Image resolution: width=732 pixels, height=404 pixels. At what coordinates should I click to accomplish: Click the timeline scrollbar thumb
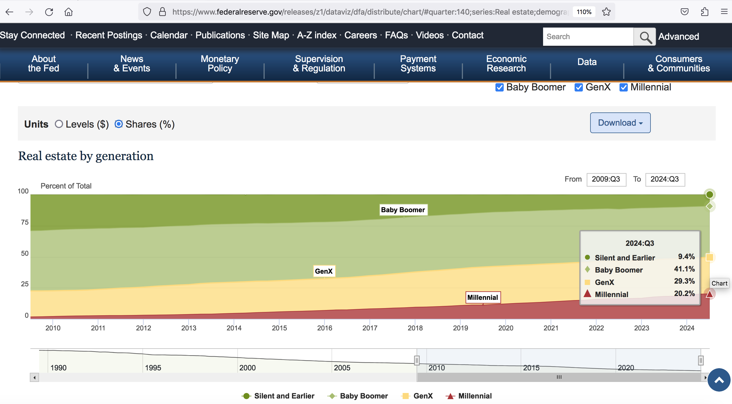tap(559, 377)
